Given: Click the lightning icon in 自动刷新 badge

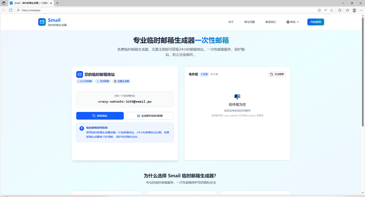Looking at the screenshot, I should (98, 81).
